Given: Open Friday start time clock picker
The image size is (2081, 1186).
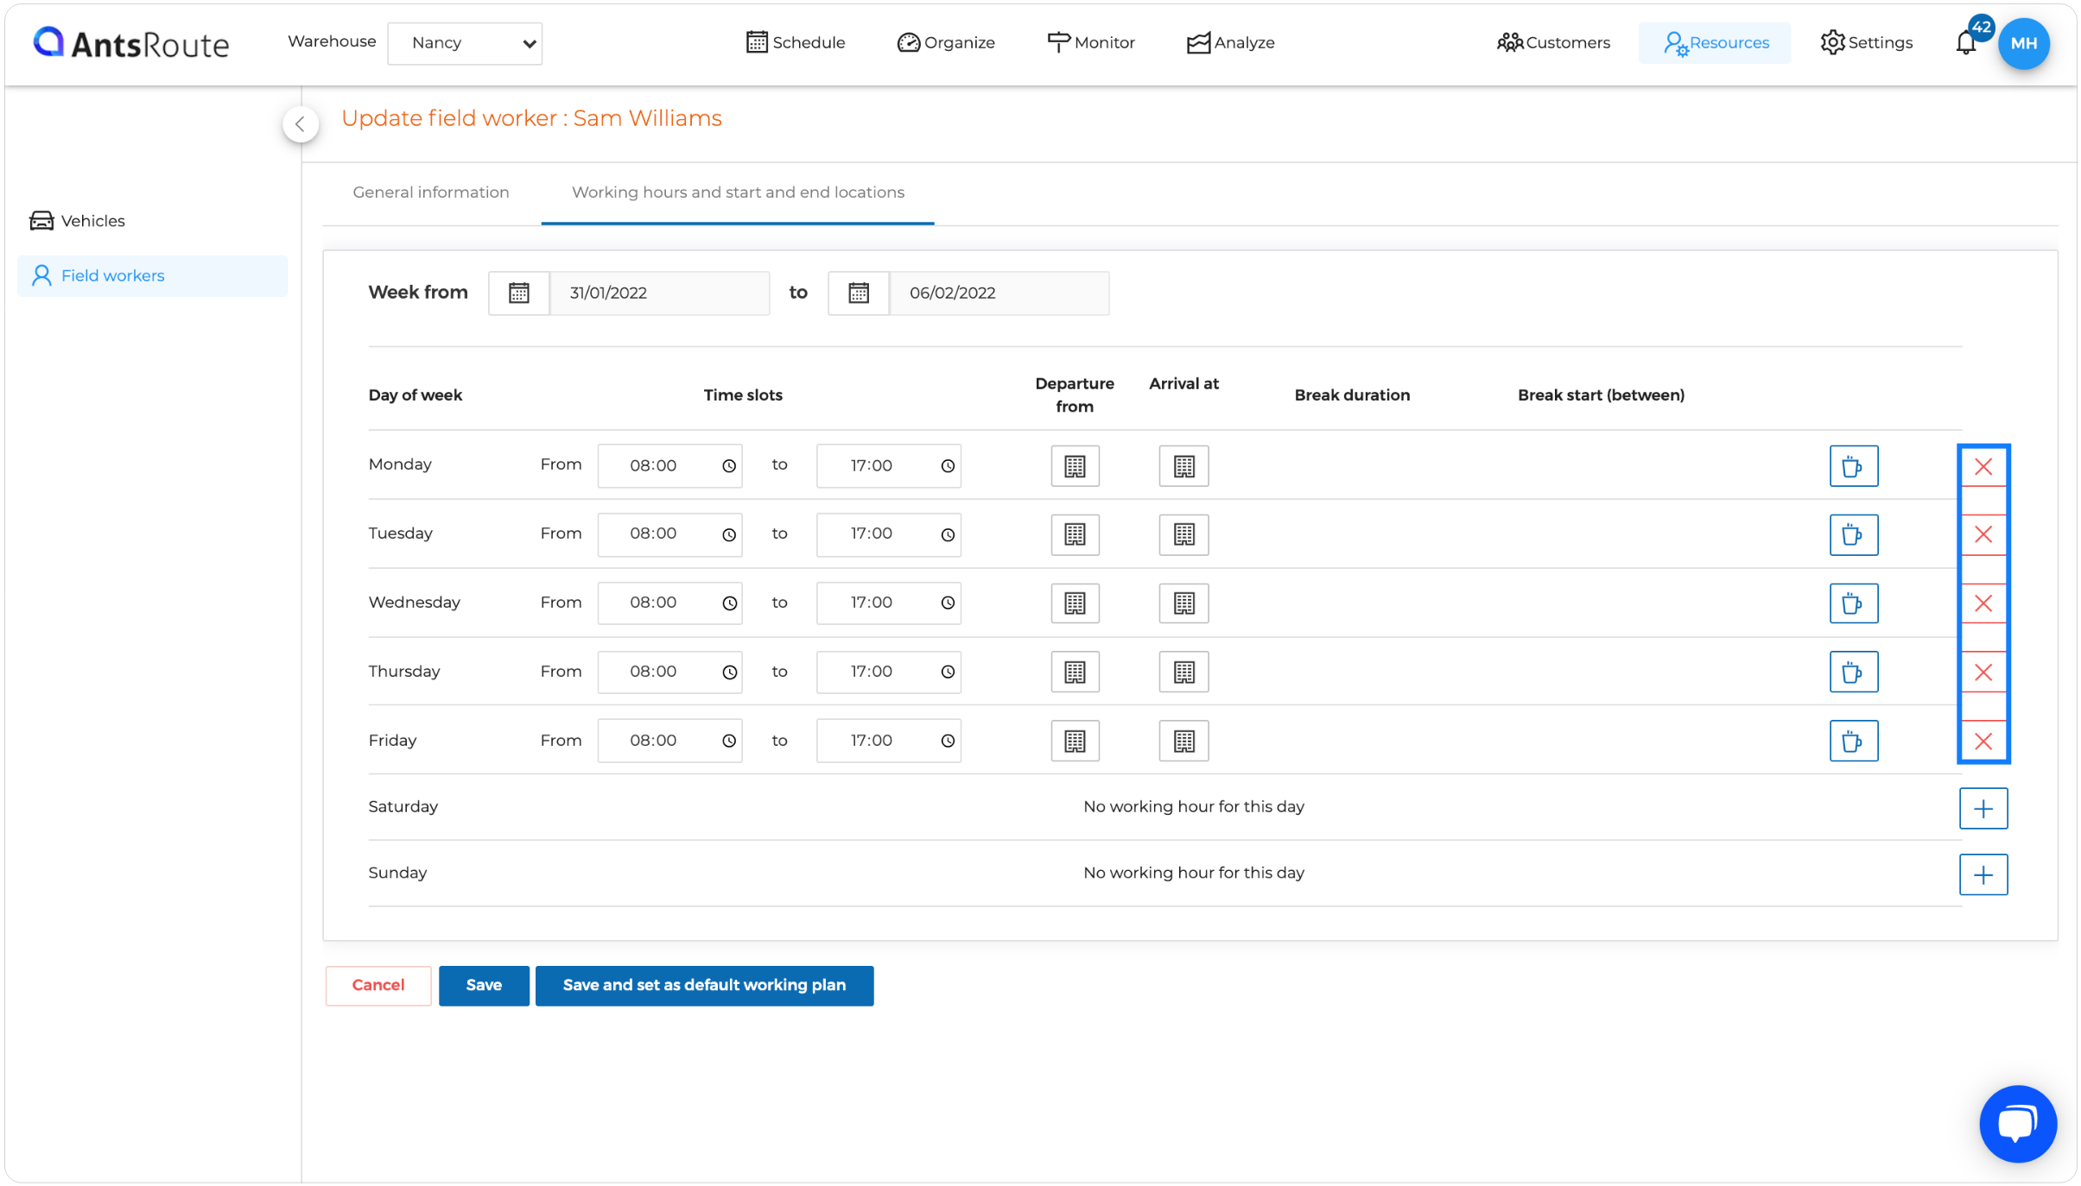Looking at the screenshot, I should click(729, 741).
